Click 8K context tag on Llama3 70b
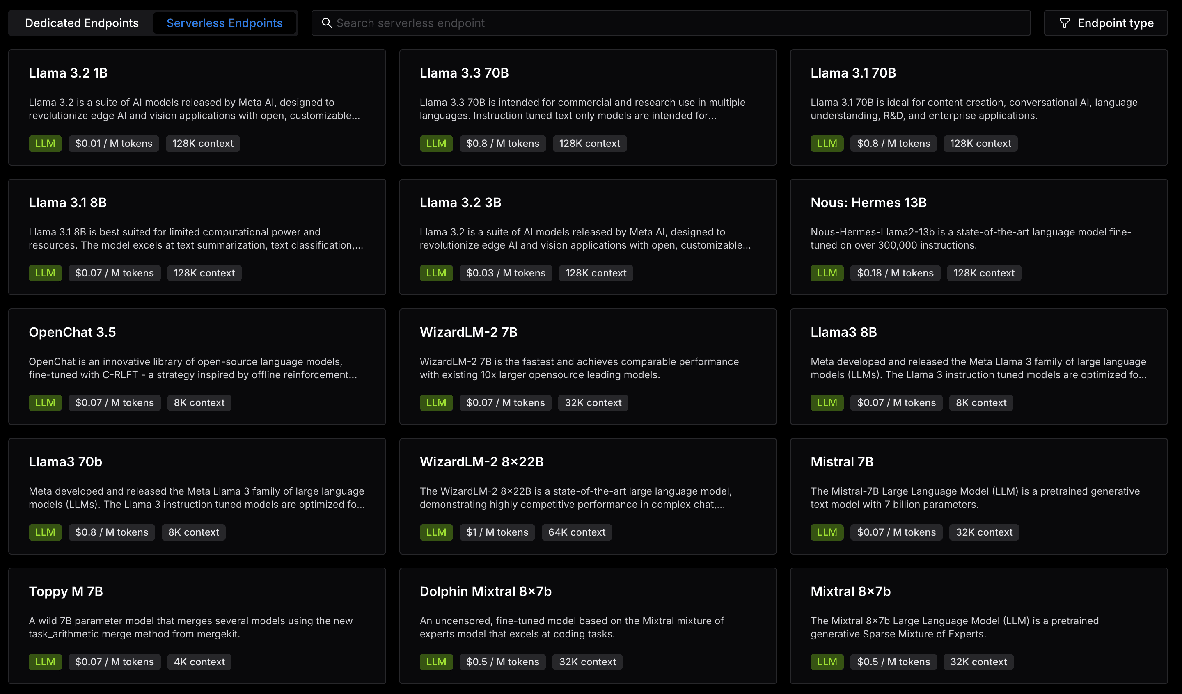 coord(194,532)
